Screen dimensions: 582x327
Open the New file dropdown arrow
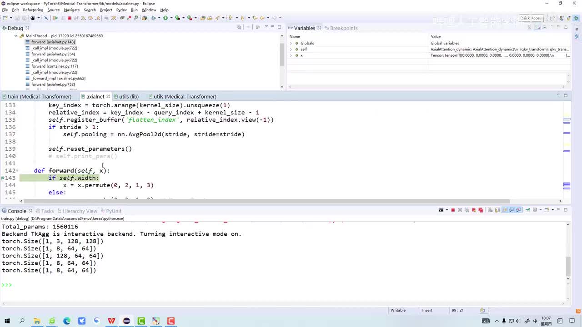[10, 18]
